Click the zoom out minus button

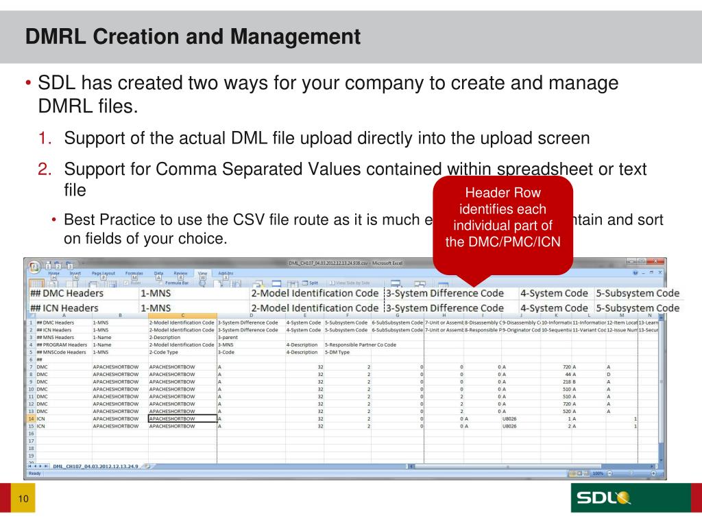[609, 473]
